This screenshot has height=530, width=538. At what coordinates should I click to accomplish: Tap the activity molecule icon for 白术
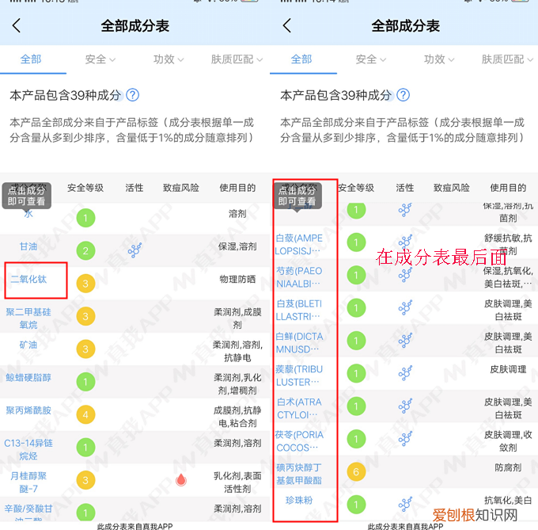click(x=405, y=406)
